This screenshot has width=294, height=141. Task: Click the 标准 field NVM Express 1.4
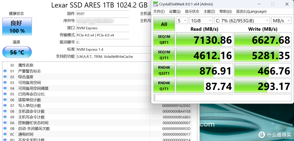point(114,49)
